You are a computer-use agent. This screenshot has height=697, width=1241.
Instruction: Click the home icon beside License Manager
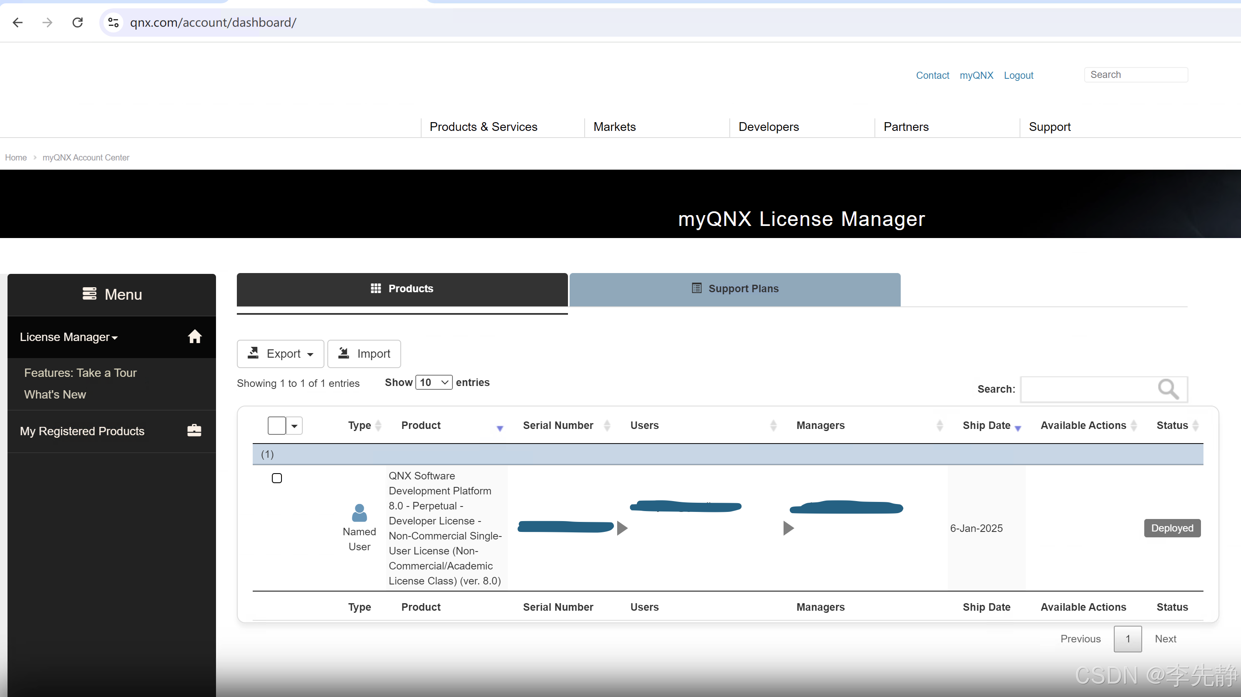click(x=195, y=336)
